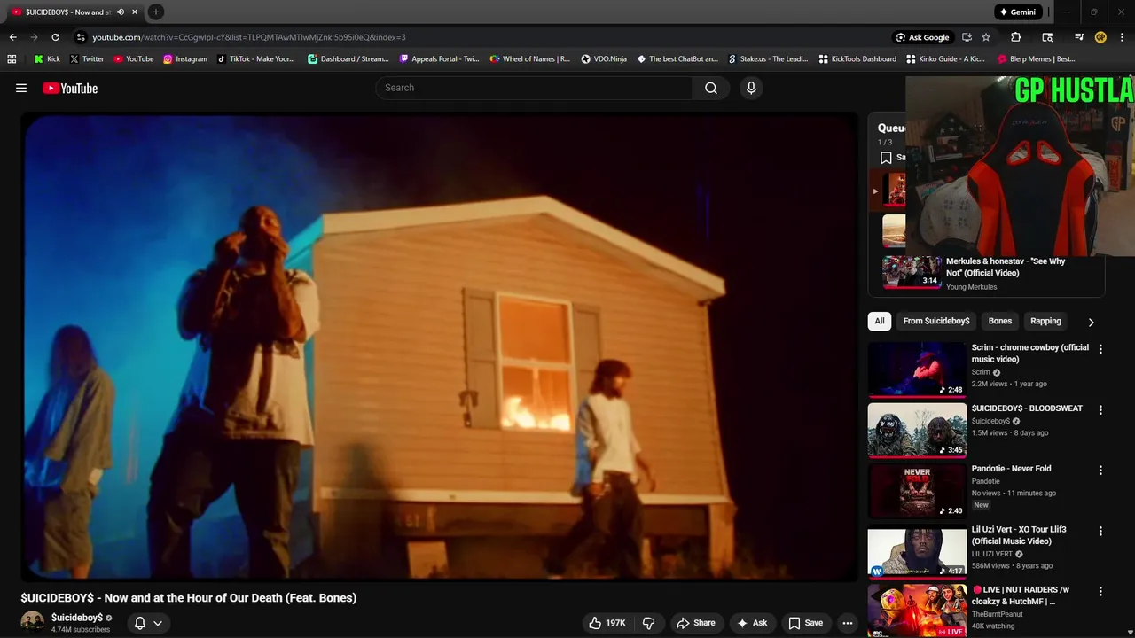Open the YouTube guide hamburger menu
The height and width of the screenshot is (638, 1135).
[21, 88]
